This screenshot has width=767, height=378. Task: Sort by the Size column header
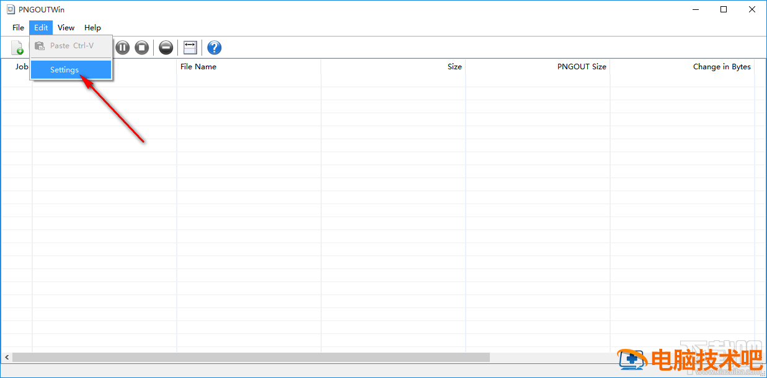[x=393, y=67]
